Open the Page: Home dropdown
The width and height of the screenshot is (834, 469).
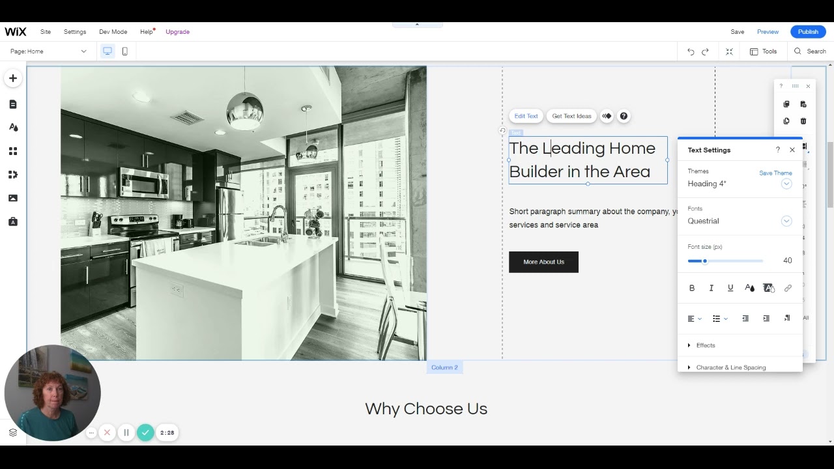click(48, 51)
